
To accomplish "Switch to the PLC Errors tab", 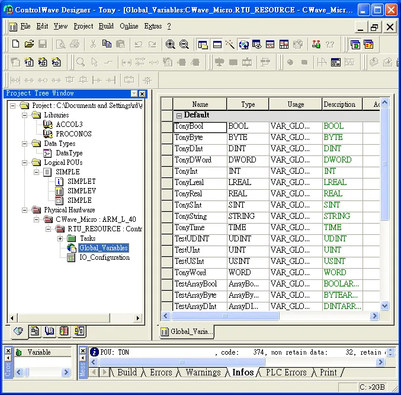I will click(286, 372).
